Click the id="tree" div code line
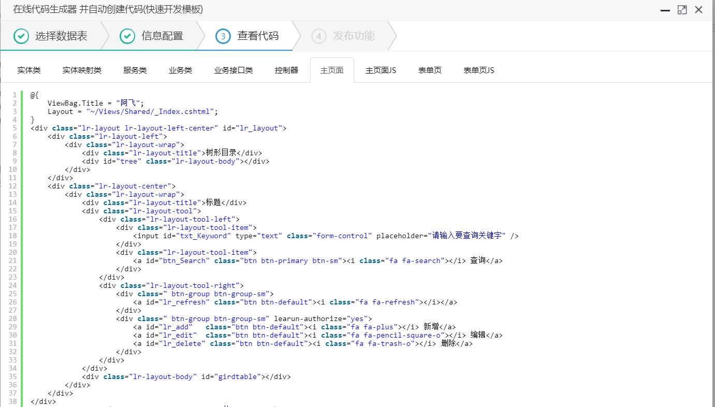The width and height of the screenshot is (715, 407). 176,161
